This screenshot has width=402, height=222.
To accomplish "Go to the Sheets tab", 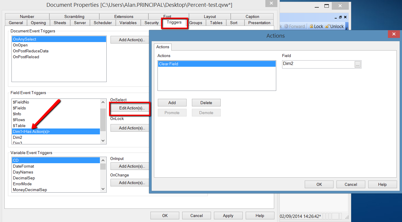I will point(60,23).
